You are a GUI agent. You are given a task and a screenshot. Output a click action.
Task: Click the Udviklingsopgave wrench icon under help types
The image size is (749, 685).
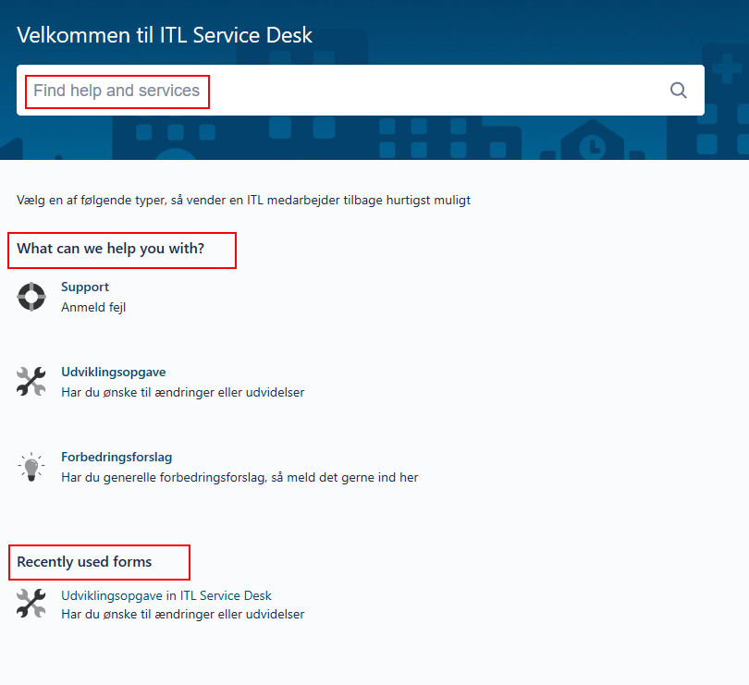(x=31, y=382)
